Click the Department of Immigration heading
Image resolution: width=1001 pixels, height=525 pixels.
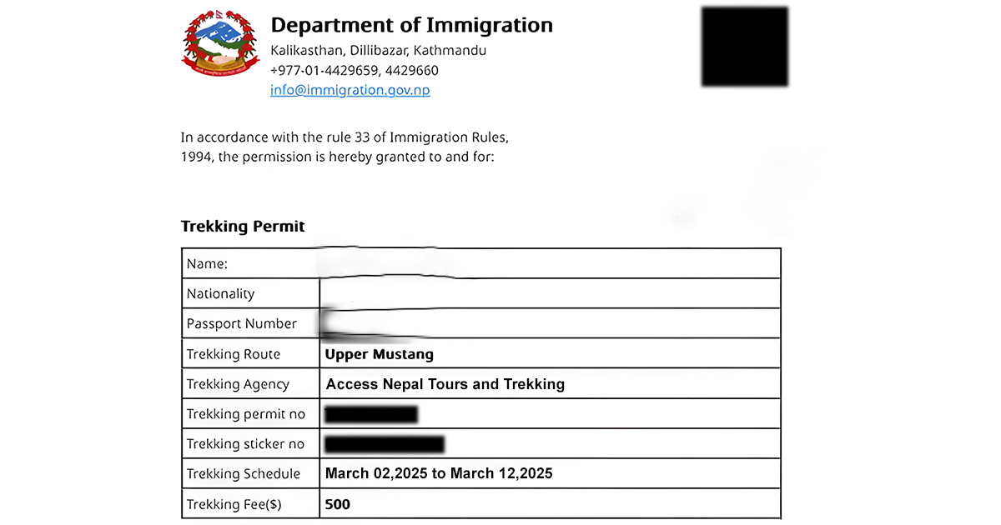(x=411, y=25)
